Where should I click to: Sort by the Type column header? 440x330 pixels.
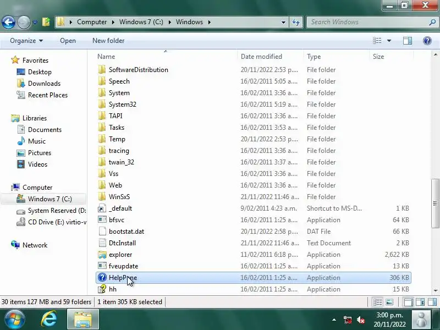pyautogui.click(x=336, y=57)
